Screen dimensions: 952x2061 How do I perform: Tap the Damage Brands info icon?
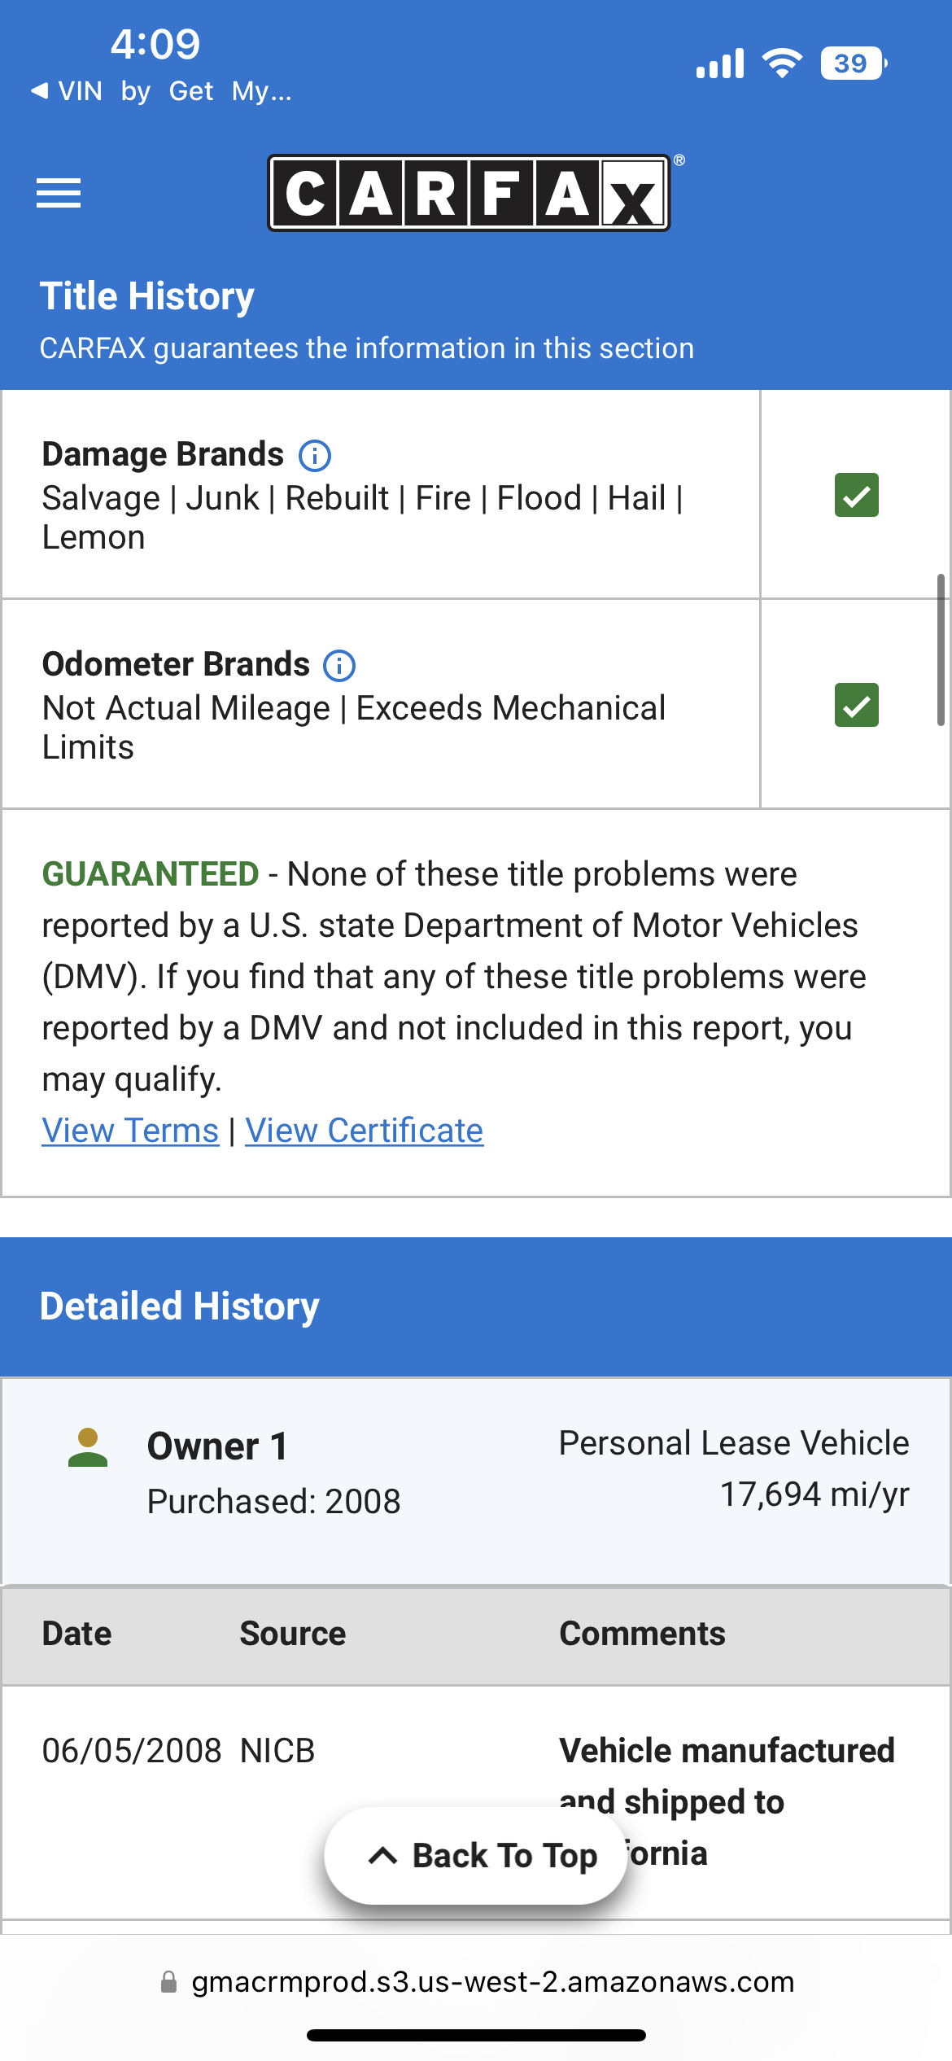tap(315, 456)
